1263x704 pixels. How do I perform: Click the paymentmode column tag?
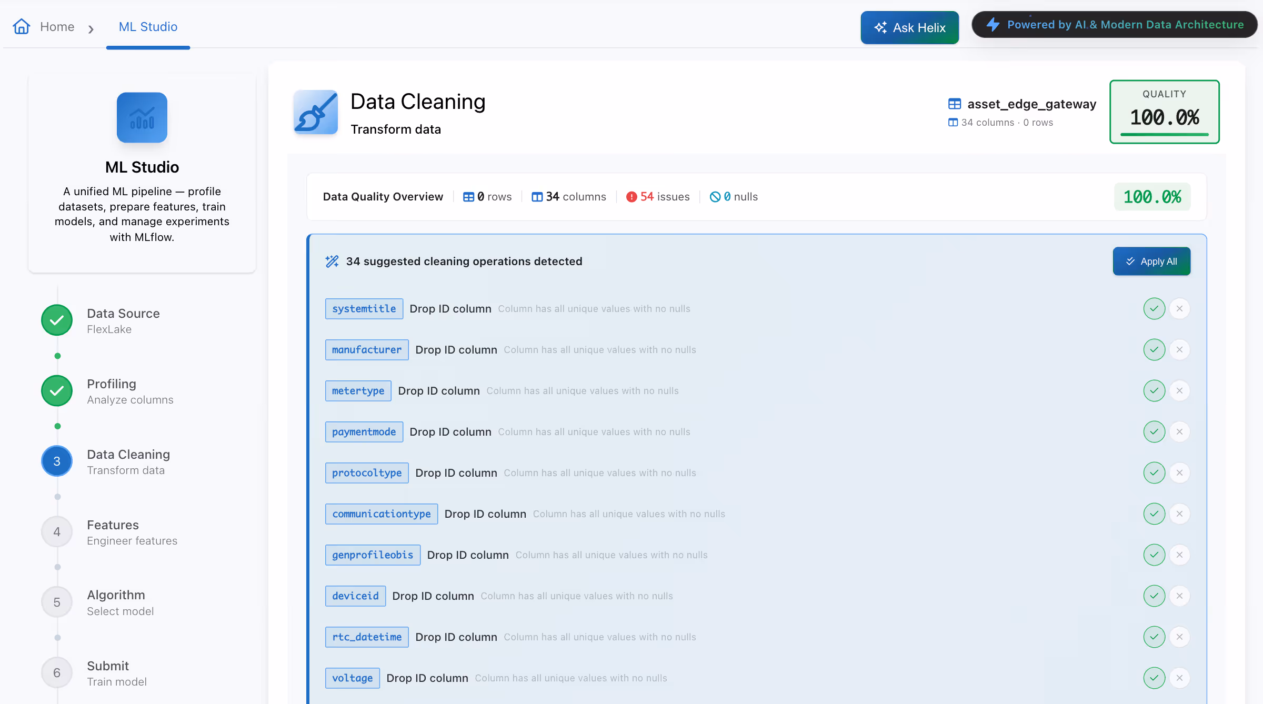[x=364, y=432]
